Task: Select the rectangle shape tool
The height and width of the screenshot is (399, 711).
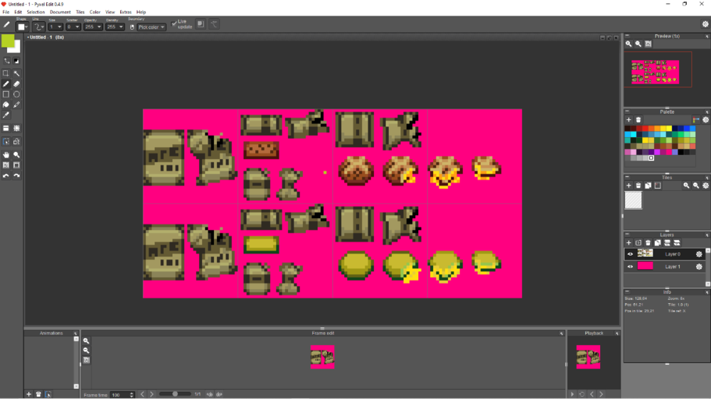Action: coord(6,94)
